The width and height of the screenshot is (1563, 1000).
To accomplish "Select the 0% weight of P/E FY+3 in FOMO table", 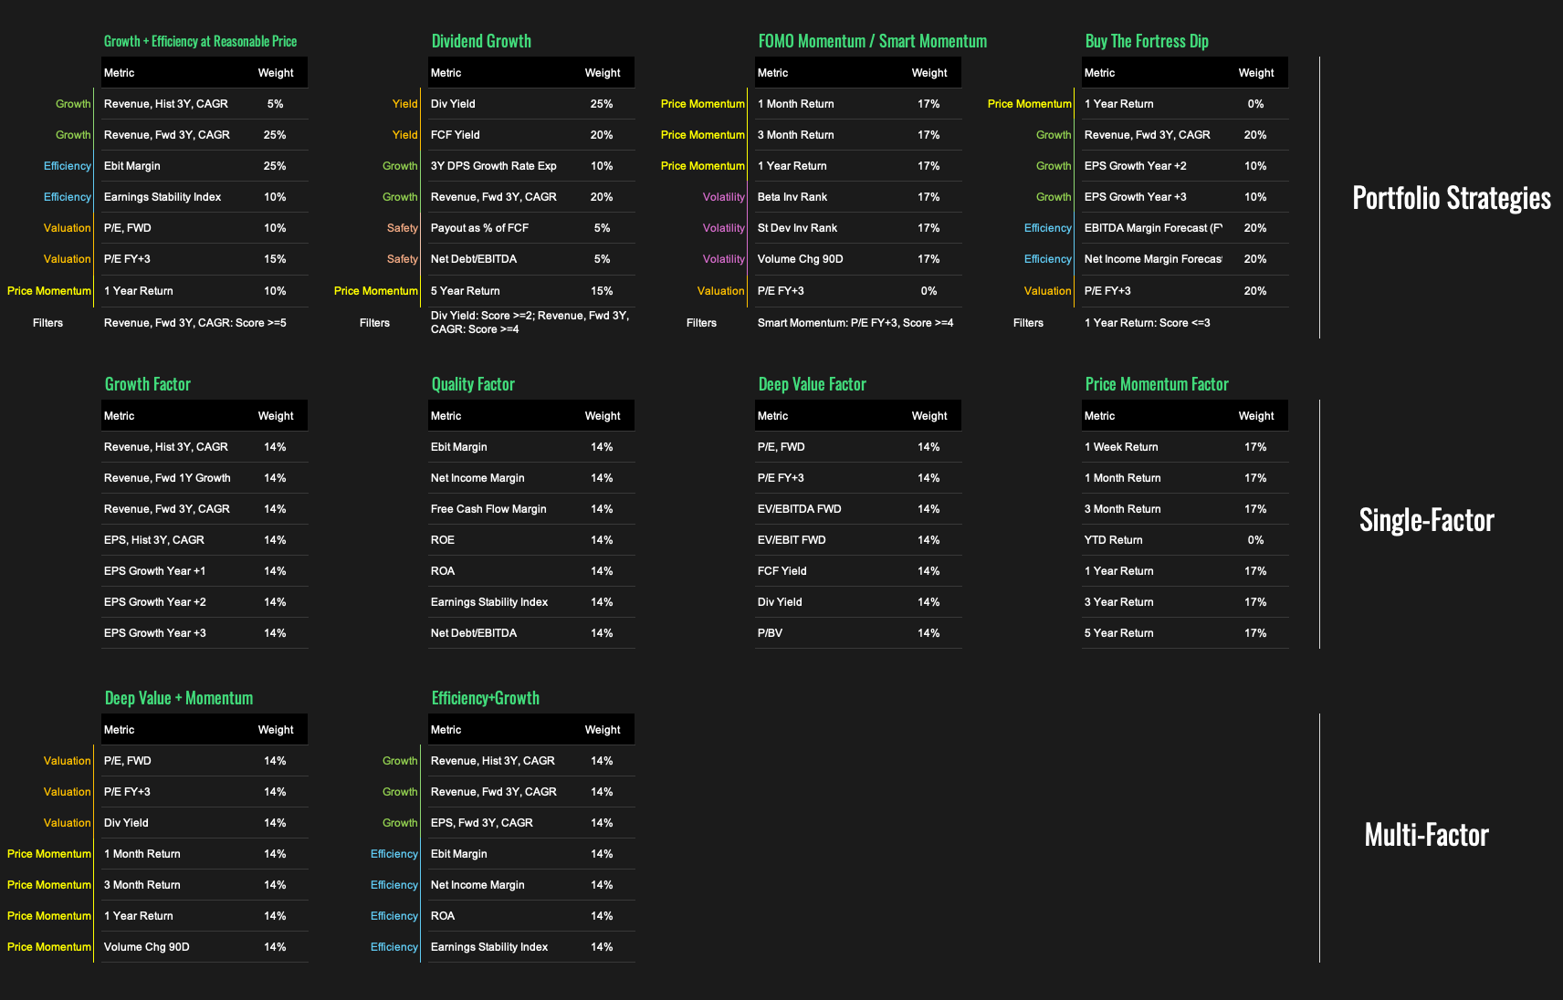I will [x=928, y=291].
